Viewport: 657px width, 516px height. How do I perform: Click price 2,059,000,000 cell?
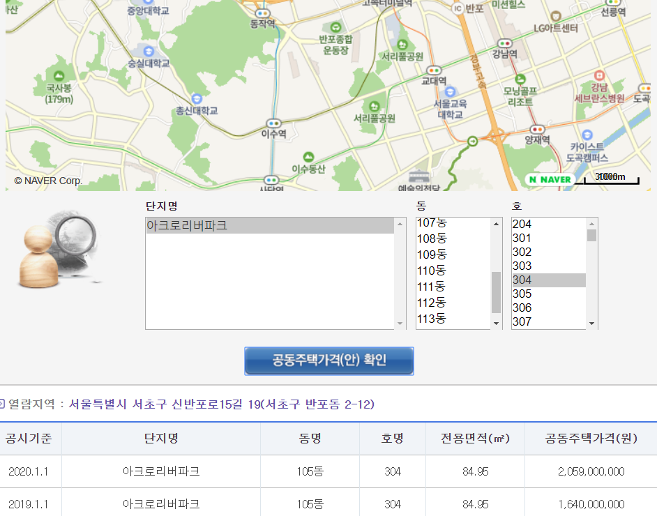click(591, 471)
